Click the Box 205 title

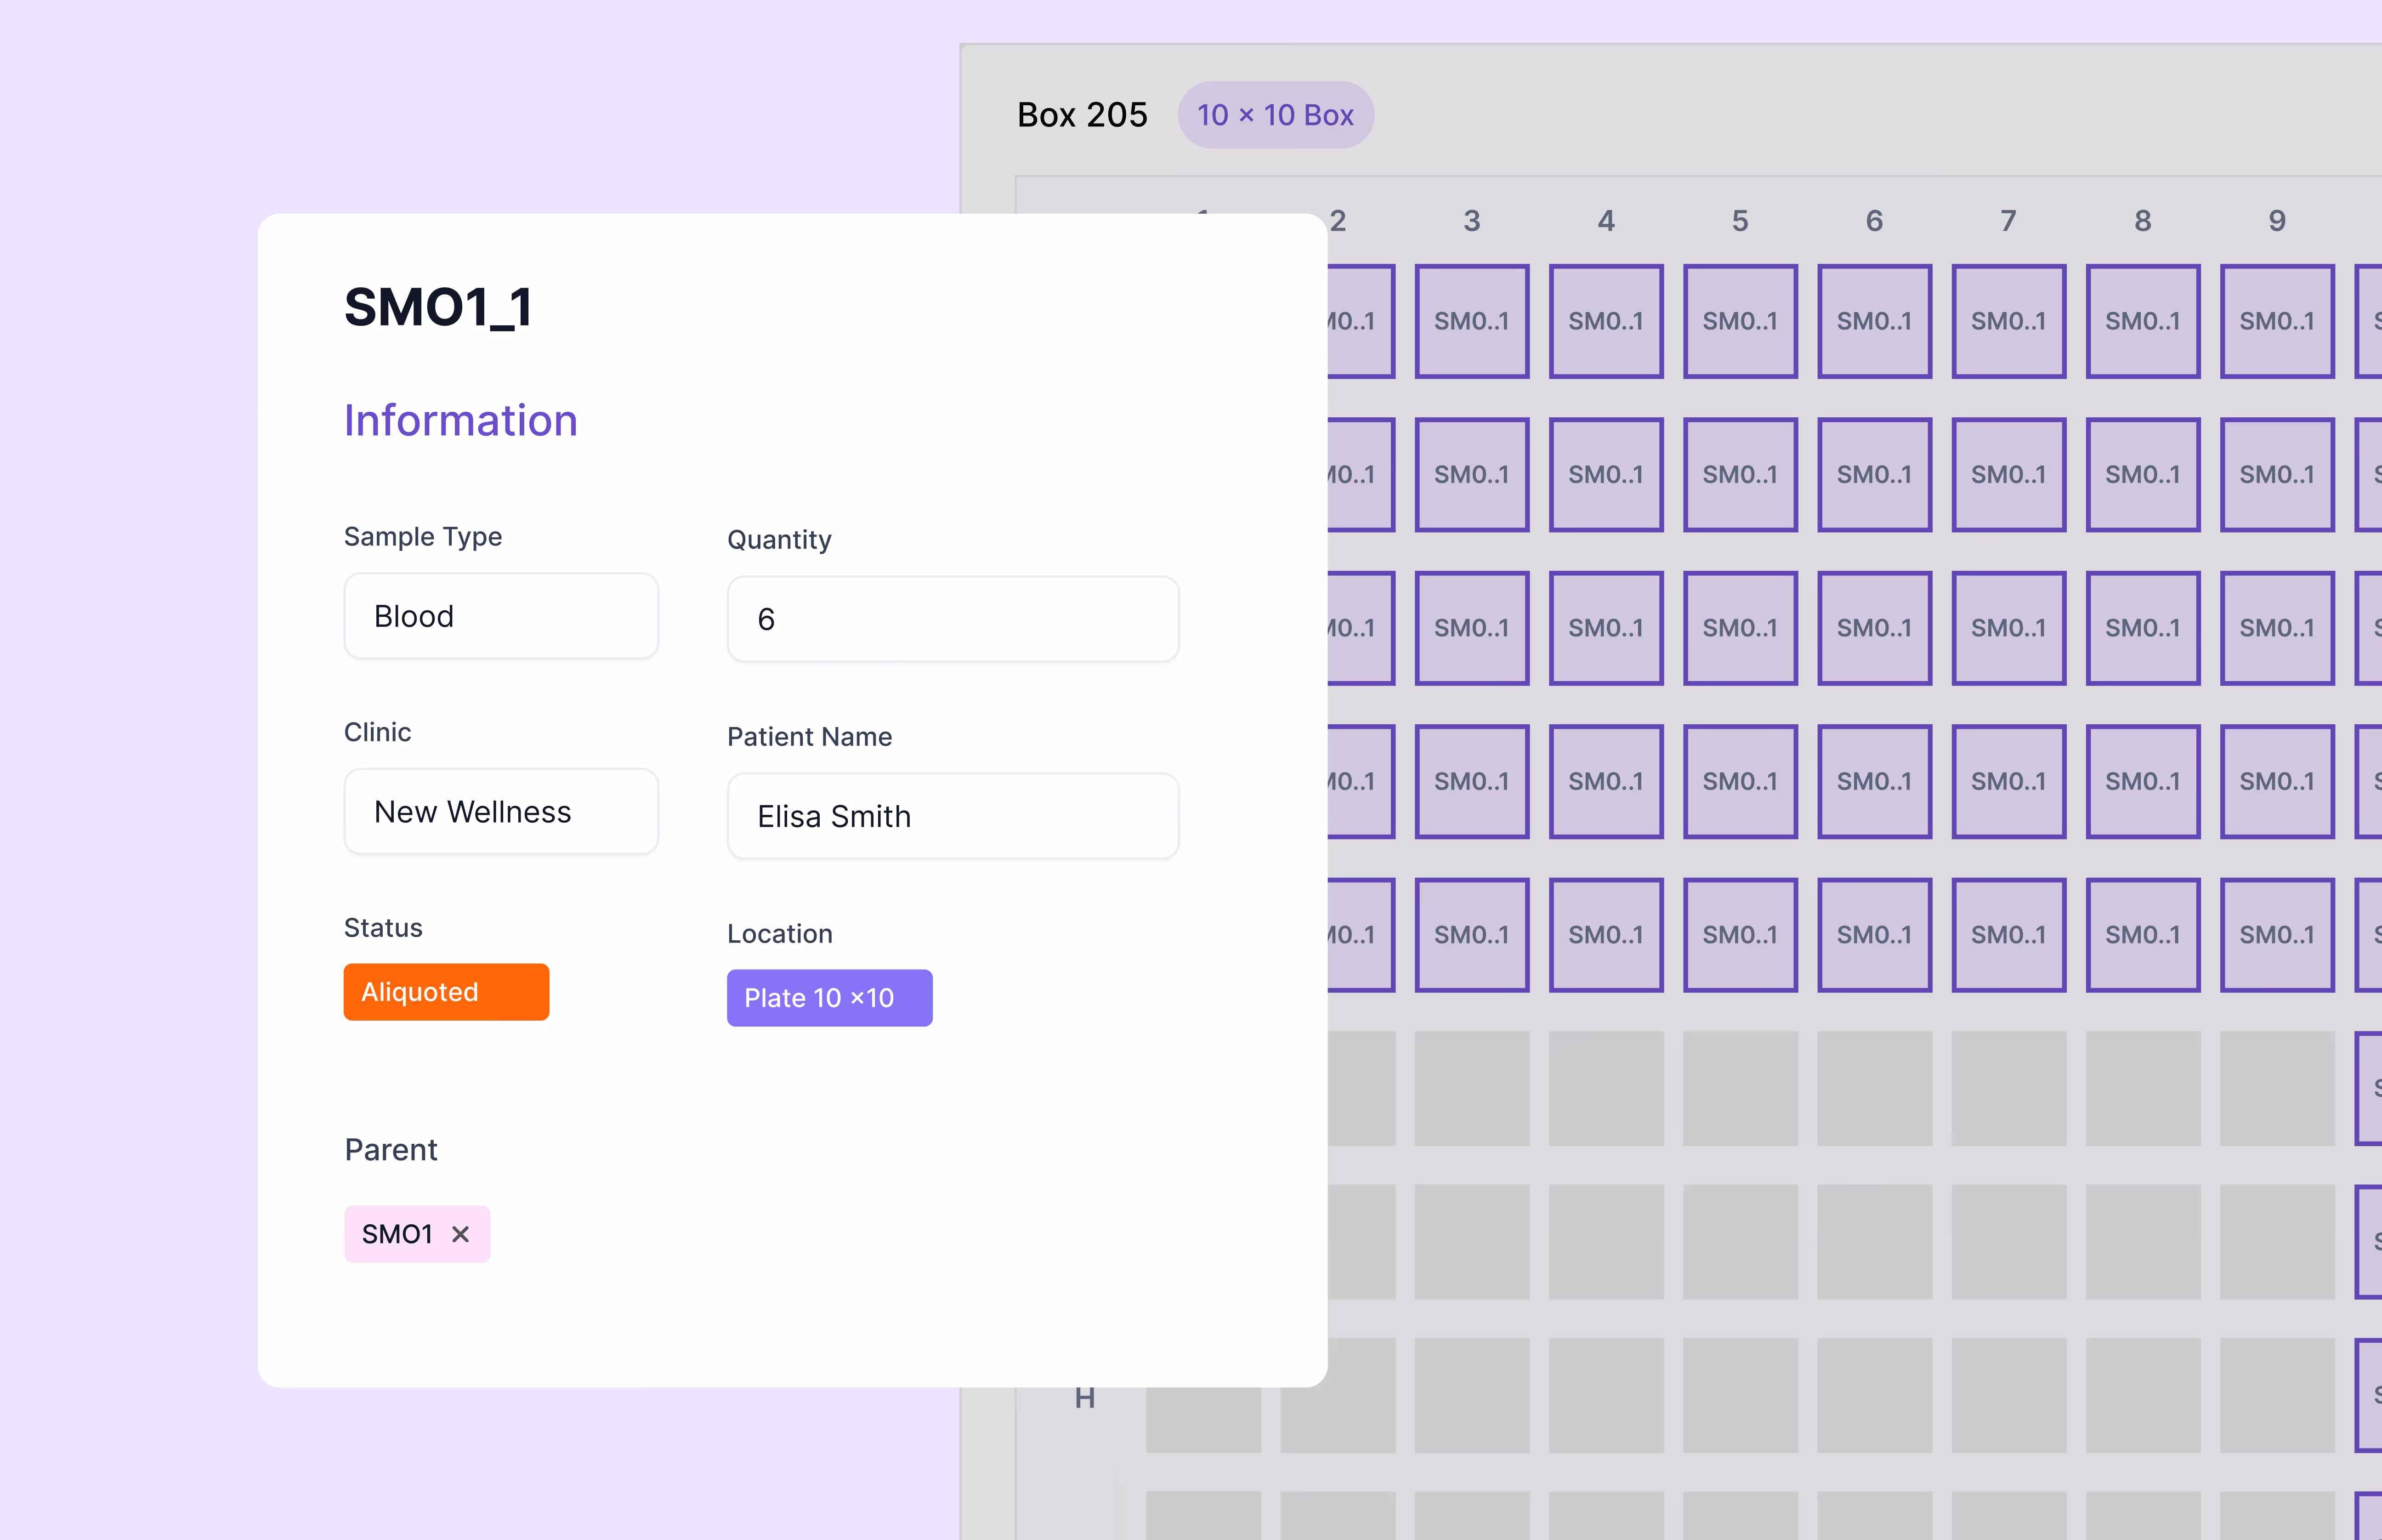tap(1082, 115)
